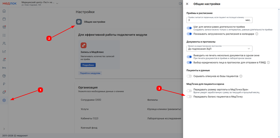Click the 2011–2026 © медрокет footer text

15,136
